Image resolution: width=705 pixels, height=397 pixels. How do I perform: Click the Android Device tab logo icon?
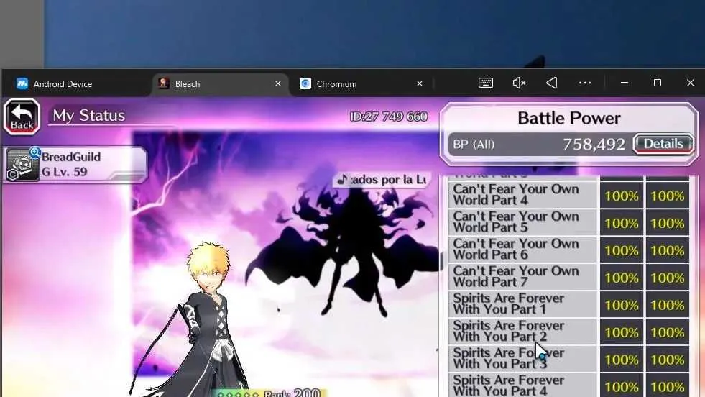coord(22,83)
